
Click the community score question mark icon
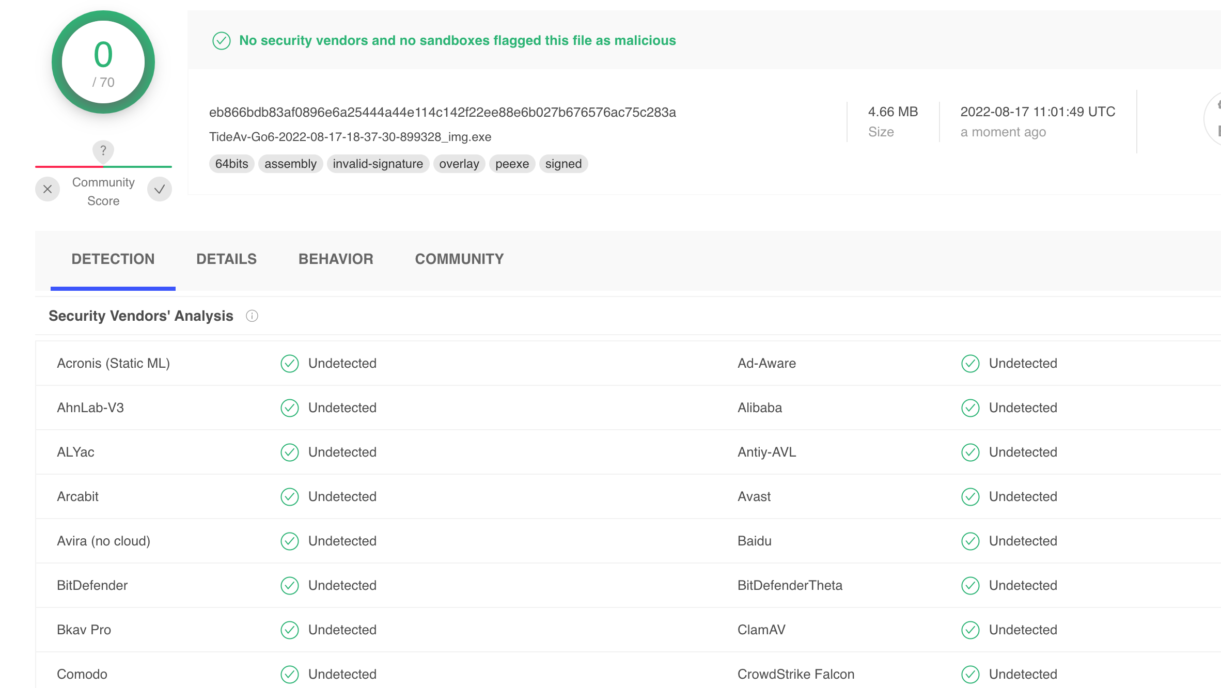point(103,150)
